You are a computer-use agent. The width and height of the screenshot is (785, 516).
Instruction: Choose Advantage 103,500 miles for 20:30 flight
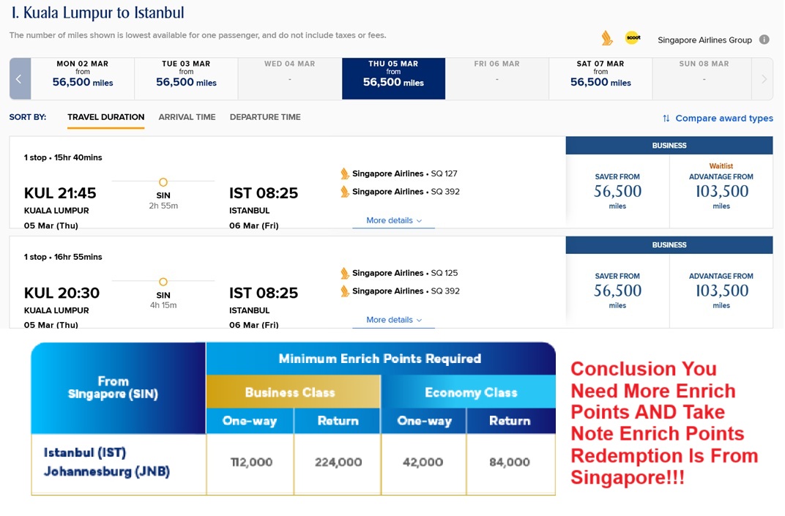[x=721, y=291]
